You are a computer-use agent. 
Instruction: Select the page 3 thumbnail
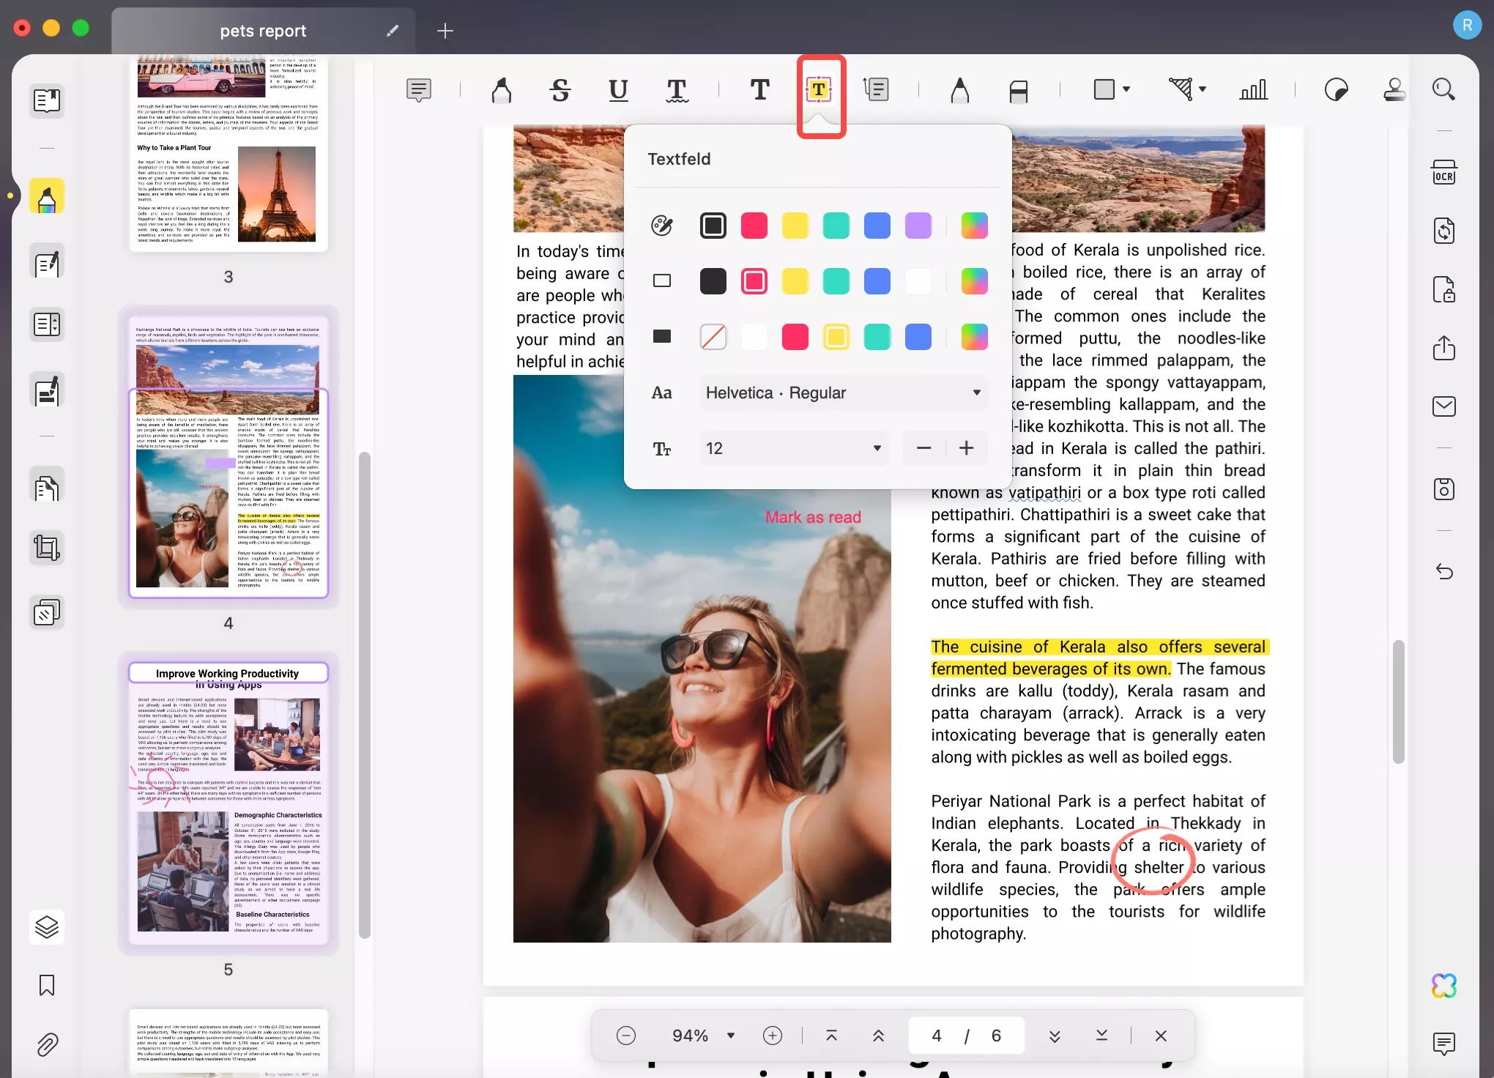pos(228,155)
